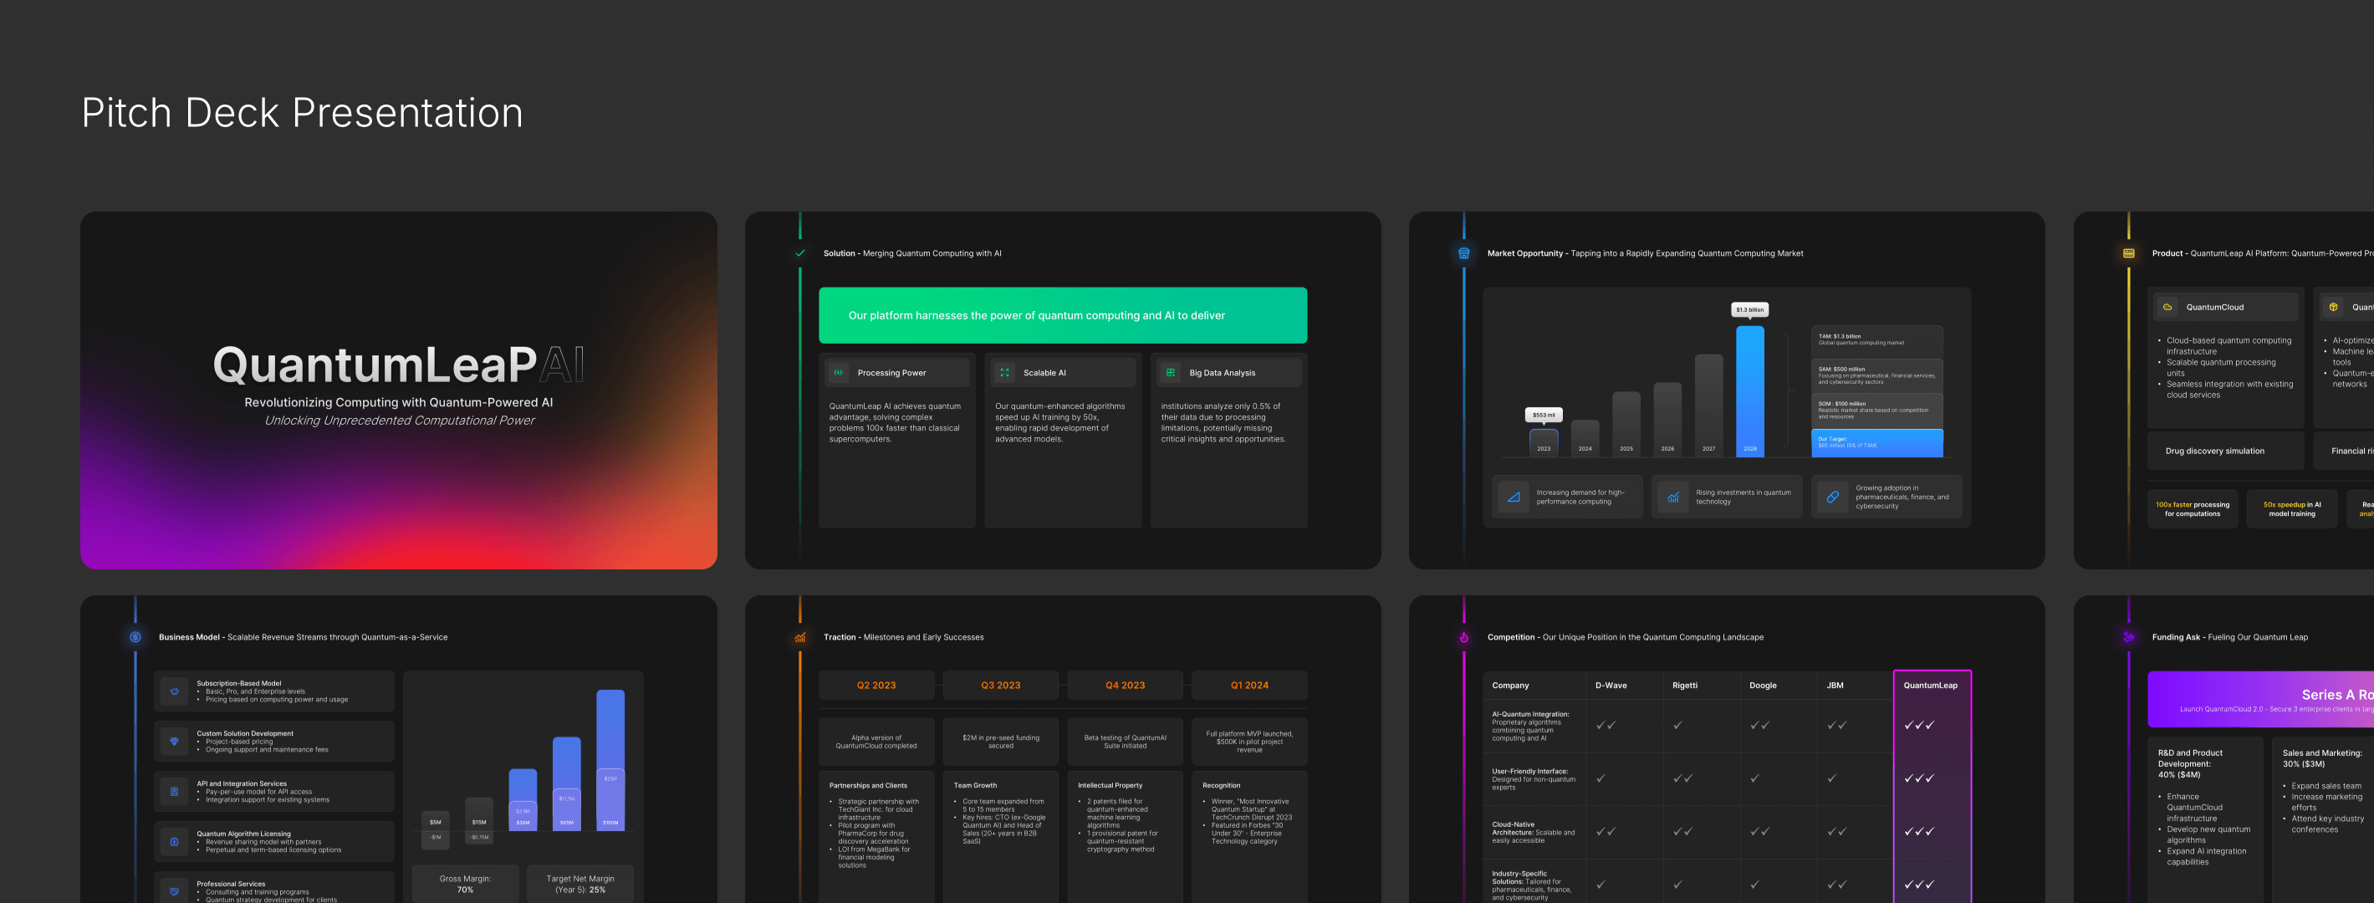Image resolution: width=2374 pixels, height=903 pixels.
Task: Click the 100x faster processing for computations box
Action: [x=2193, y=509]
